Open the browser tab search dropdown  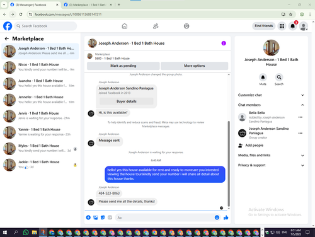(4, 4)
